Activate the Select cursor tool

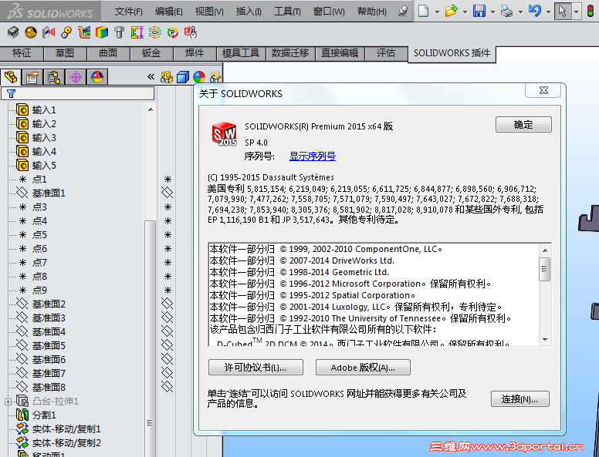[562, 11]
